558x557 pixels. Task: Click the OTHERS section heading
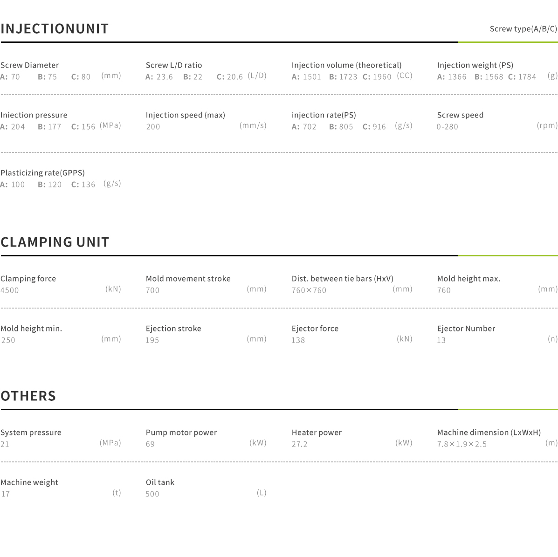click(28, 396)
